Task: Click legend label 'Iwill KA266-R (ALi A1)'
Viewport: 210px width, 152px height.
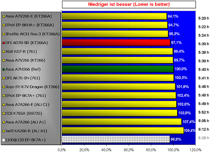Action: [26, 131]
